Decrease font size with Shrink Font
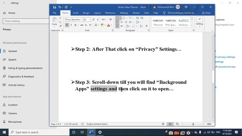 pyautogui.click(x=98, y=19)
